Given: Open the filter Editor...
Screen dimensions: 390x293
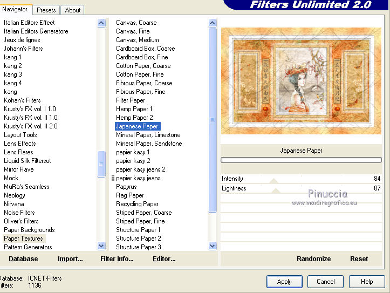Looking at the screenshot, I should pyautogui.click(x=164, y=259).
